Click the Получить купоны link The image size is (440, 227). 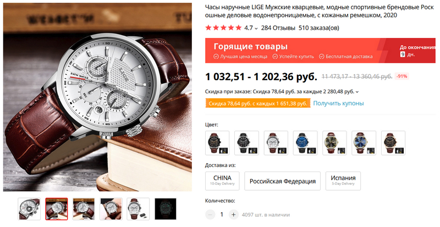(338, 103)
